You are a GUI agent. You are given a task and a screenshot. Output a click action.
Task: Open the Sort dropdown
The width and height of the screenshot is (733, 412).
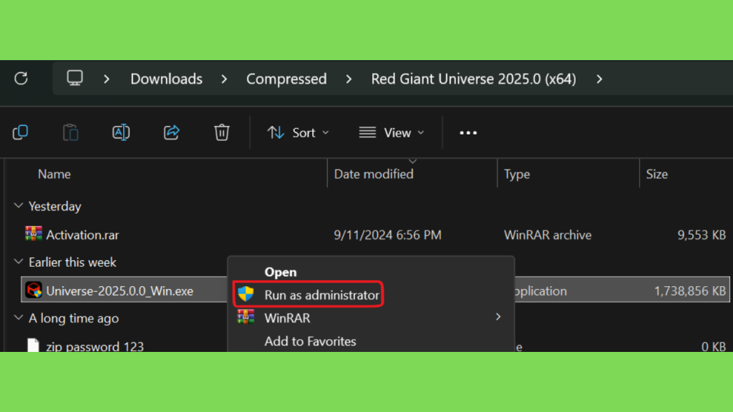point(298,132)
